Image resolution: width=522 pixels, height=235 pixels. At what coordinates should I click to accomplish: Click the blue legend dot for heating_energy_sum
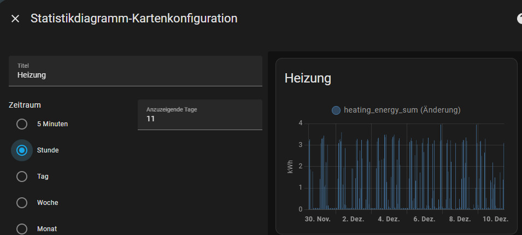[336, 110]
